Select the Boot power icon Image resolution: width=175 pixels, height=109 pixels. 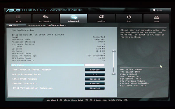pos(129,17)
